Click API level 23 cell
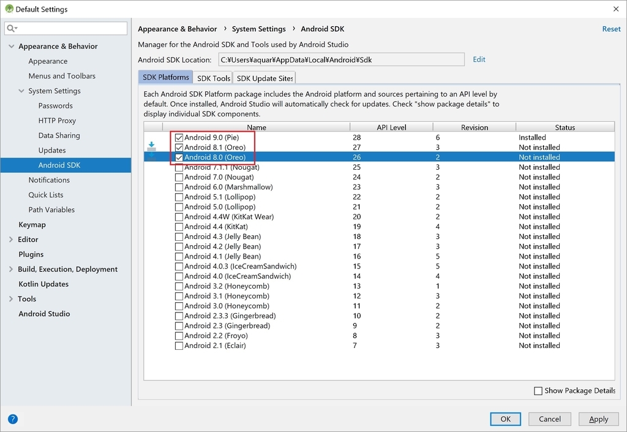The height and width of the screenshot is (432, 627). 357,187
